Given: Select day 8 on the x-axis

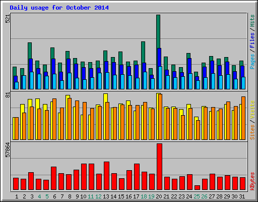Looking at the screenshot, I should pyautogui.click(x=70, y=196).
